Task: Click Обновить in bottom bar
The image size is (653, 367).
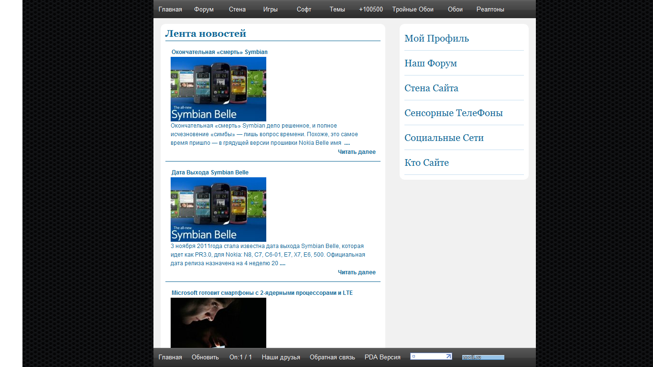Action: [x=205, y=357]
